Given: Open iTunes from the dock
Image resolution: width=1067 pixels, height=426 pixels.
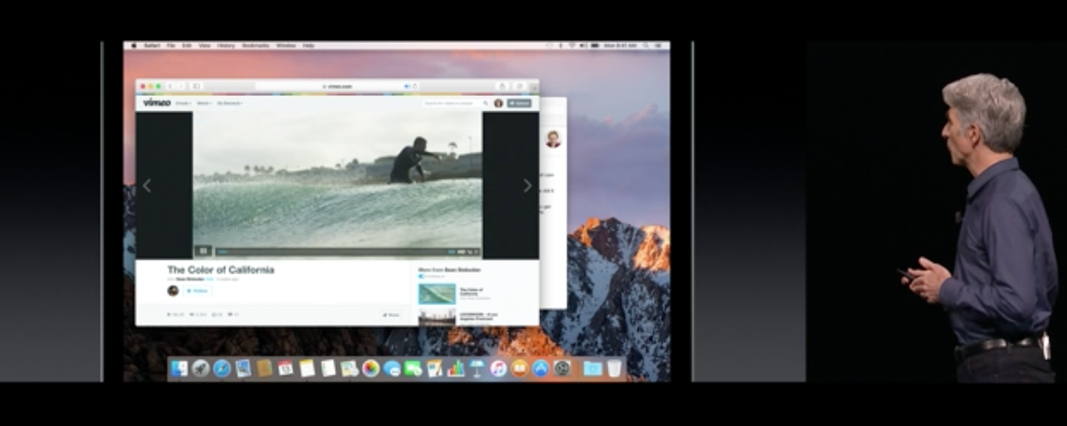Looking at the screenshot, I should pyautogui.click(x=498, y=369).
